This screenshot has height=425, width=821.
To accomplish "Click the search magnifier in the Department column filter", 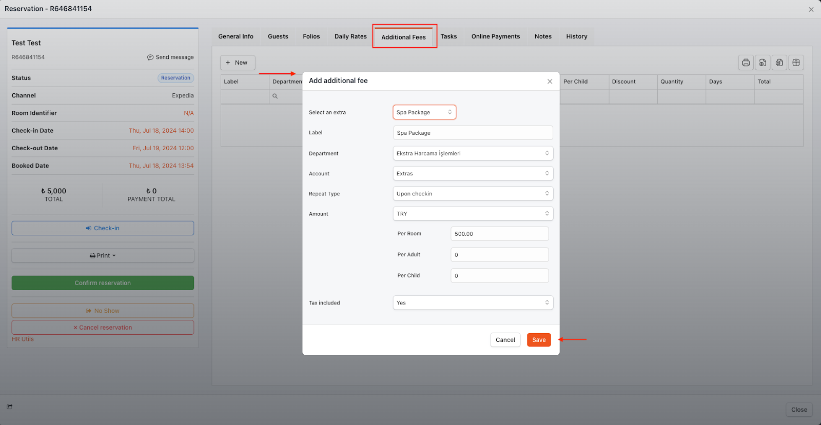I will 275,96.
